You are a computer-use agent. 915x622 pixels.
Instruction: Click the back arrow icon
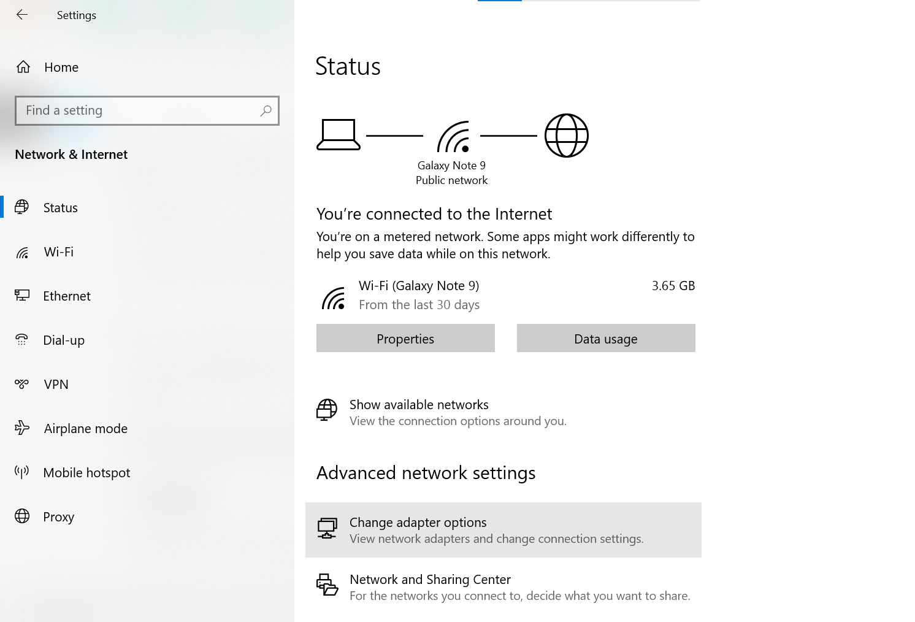(x=22, y=15)
